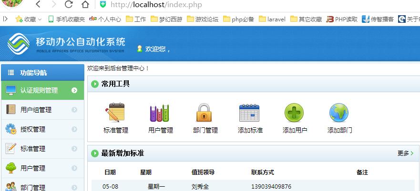Select 用户管理 in left navigation
The height and width of the screenshot is (191, 420).
coord(32,168)
